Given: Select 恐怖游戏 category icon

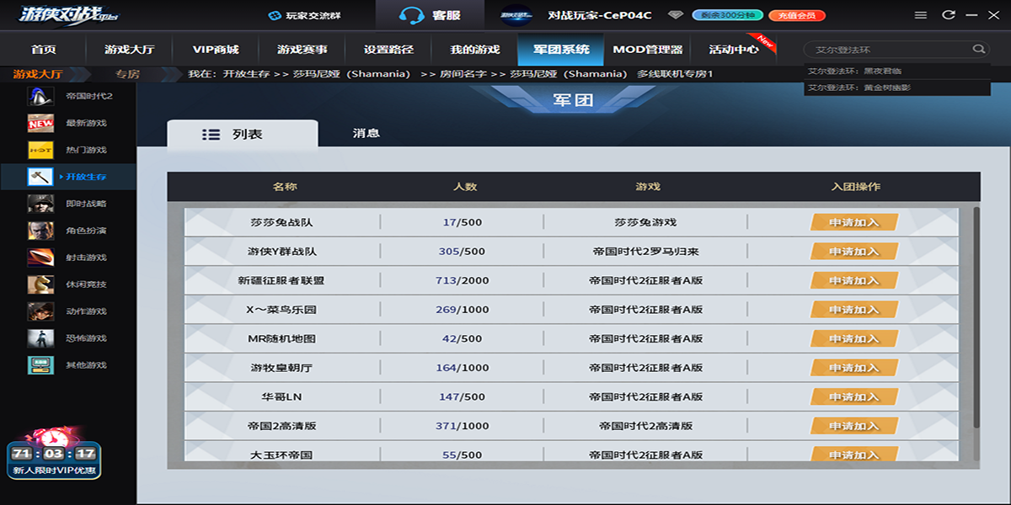Looking at the screenshot, I should pyautogui.click(x=40, y=338).
